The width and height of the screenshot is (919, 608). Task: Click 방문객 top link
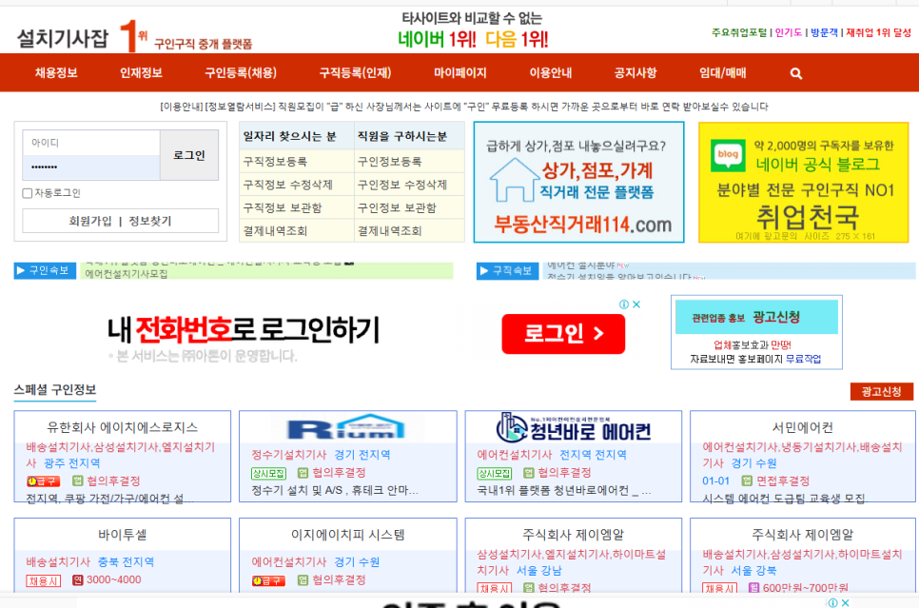(x=824, y=32)
